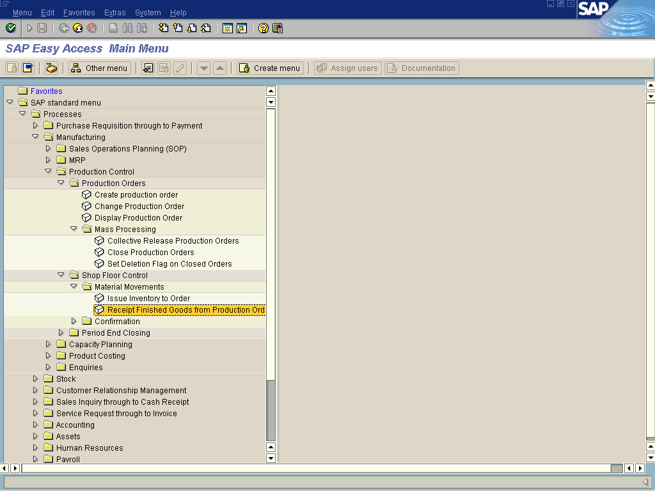Click the Save diskette icon

[x=42, y=28]
